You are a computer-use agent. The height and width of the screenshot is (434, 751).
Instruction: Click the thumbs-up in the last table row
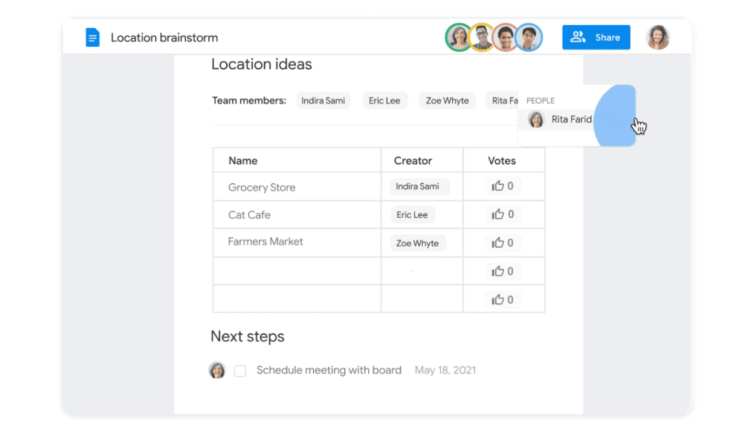[503, 299]
